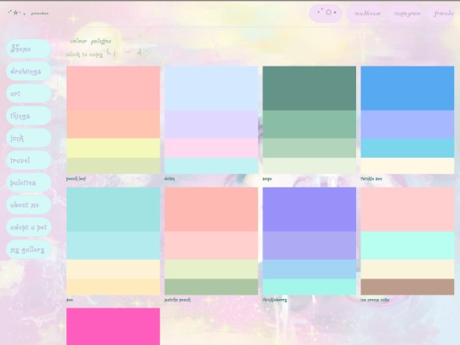
Task: Copy the olive-green bottom stripe of peach leaf
Action: coord(113,166)
